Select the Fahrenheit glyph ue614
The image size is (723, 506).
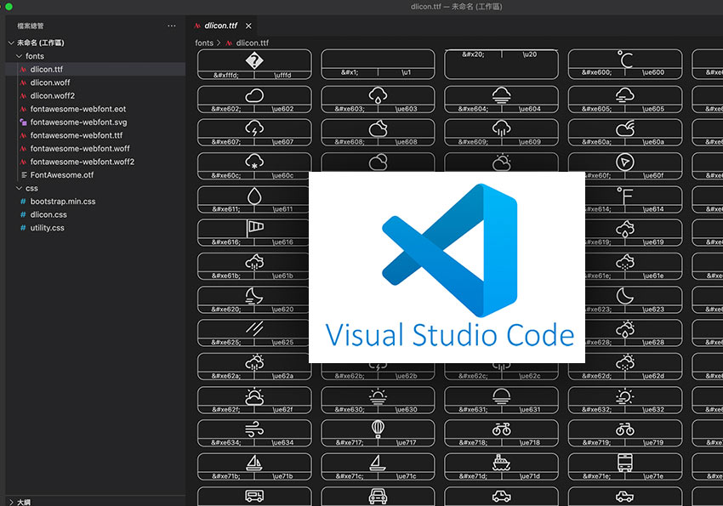point(625,196)
